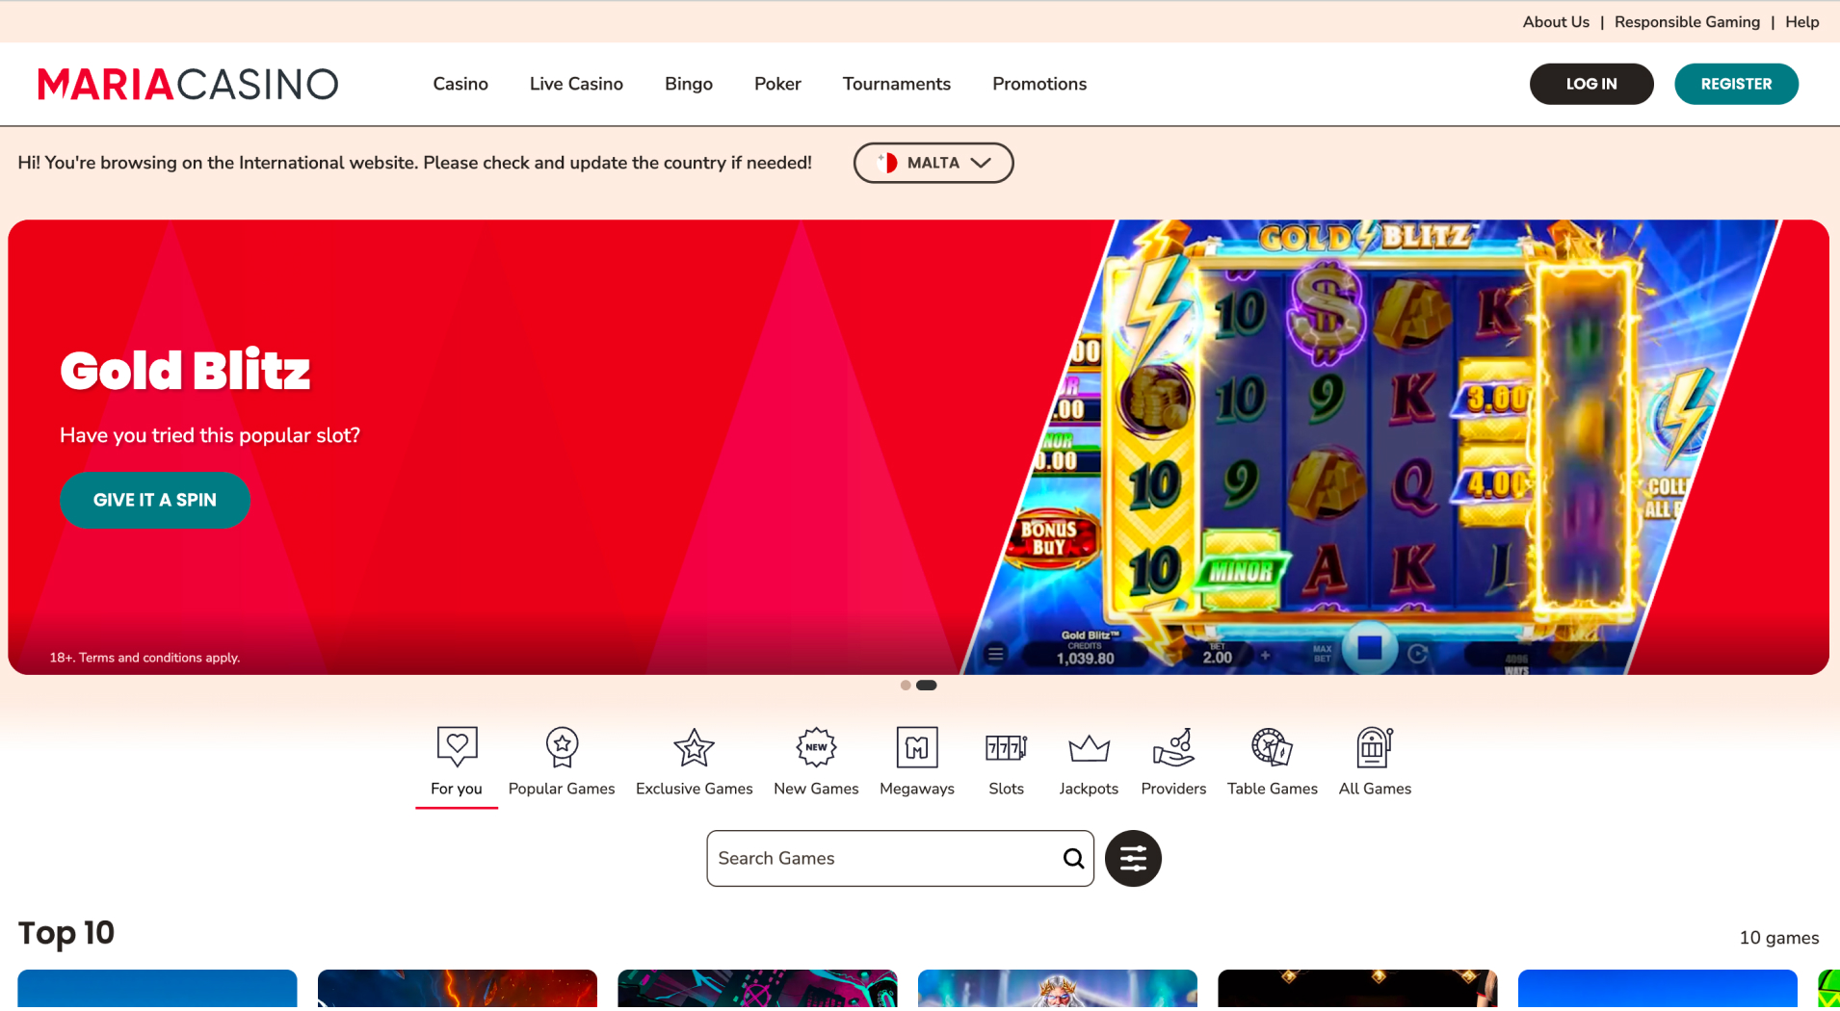Click the Top 10 section heading
This screenshot has height=1011, width=1840.
(66, 933)
